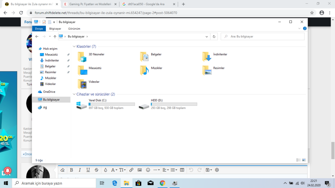
Task: Select Hızlı erişim in navigation pane
Action: (x=50, y=49)
